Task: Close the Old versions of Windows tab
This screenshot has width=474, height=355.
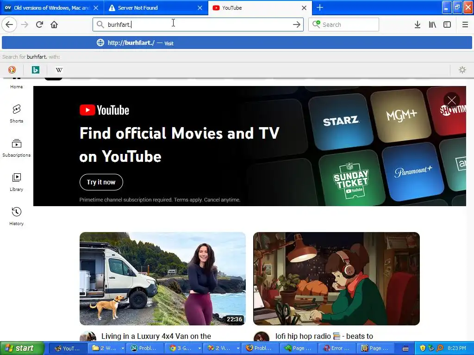Action: point(95,8)
